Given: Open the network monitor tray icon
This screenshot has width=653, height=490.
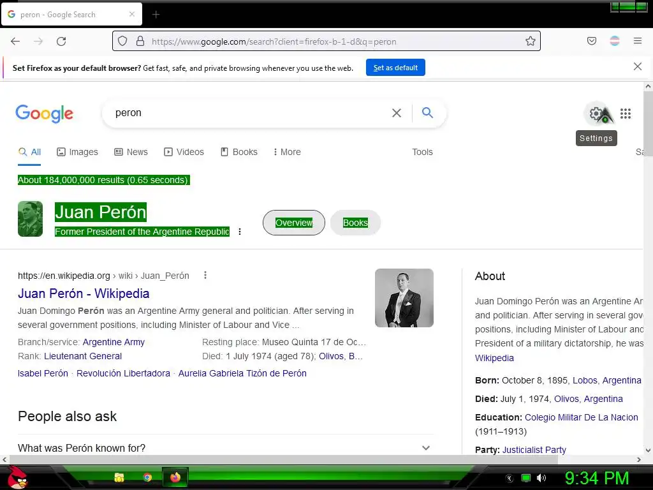Looking at the screenshot, I should [526, 478].
